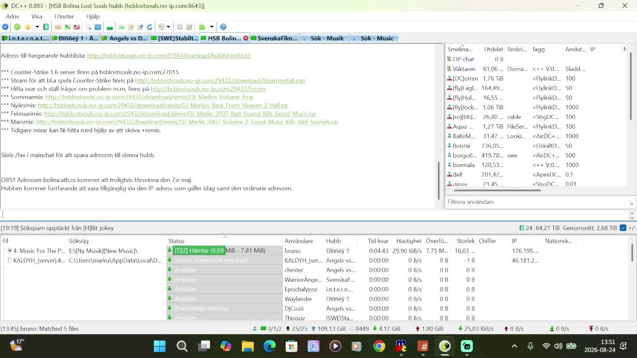Open the Plugins dropdown arrow

pos(212,27)
